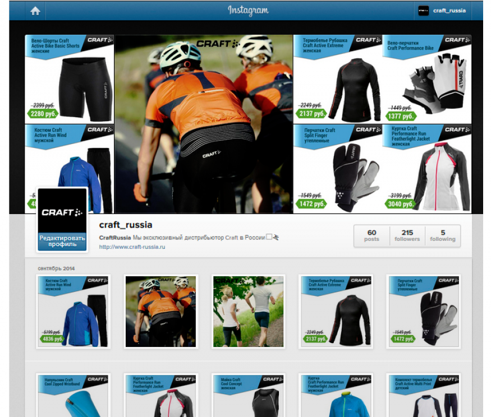Open Майка Craft Cool Concept post

coord(249,396)
